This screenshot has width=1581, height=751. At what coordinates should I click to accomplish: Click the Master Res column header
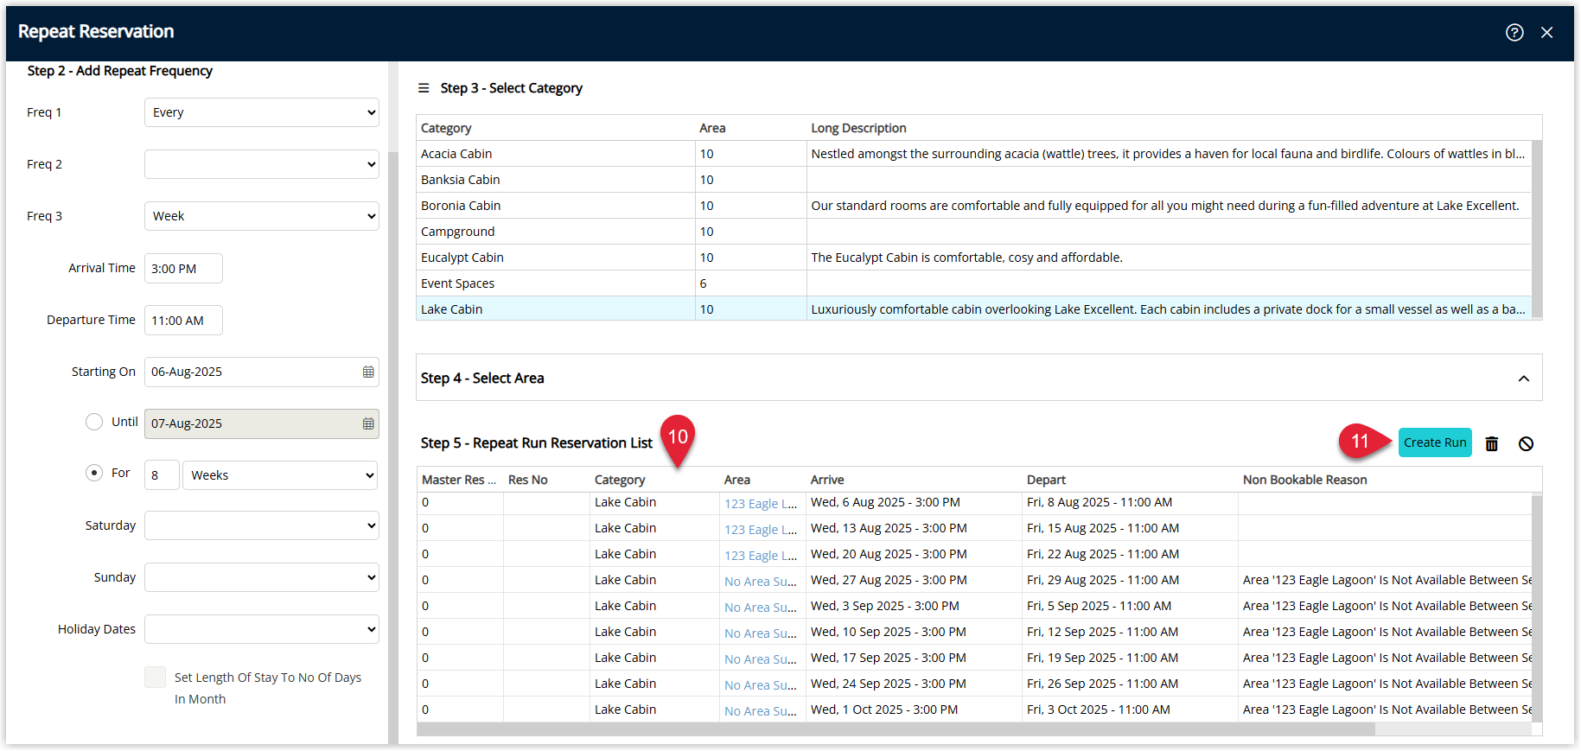(459, 480)
